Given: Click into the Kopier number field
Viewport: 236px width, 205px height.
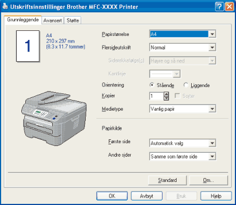Looking at the screenshot, I should coord(156,96).
